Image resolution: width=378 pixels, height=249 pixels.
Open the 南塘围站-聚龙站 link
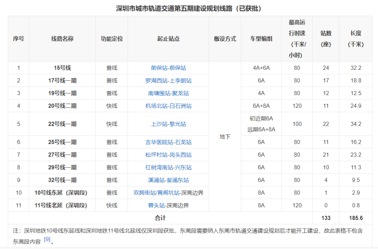[x=168, y=93]
